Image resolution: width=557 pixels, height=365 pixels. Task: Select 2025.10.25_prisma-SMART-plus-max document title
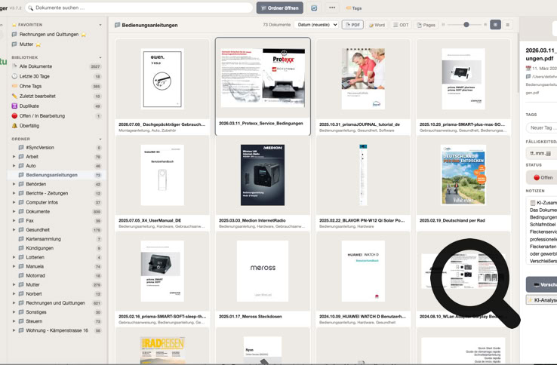[462, 124]
